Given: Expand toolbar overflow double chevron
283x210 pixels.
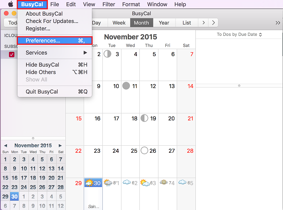Looking at the screenshot, I should pos(278,23).
